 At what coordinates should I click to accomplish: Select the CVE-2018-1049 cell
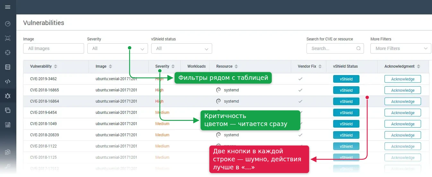click(x=43, y=124)
